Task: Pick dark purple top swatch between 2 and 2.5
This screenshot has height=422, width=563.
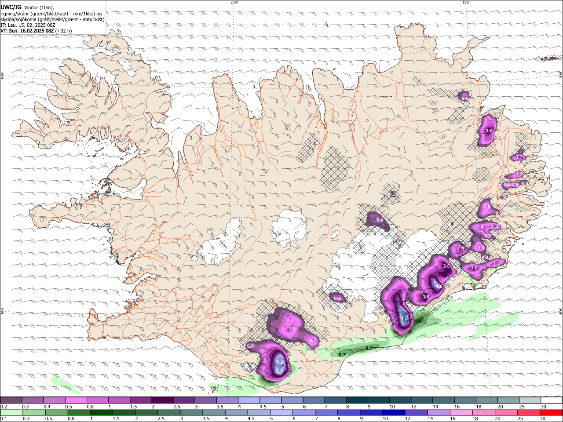Action: [x=162, y=400]
